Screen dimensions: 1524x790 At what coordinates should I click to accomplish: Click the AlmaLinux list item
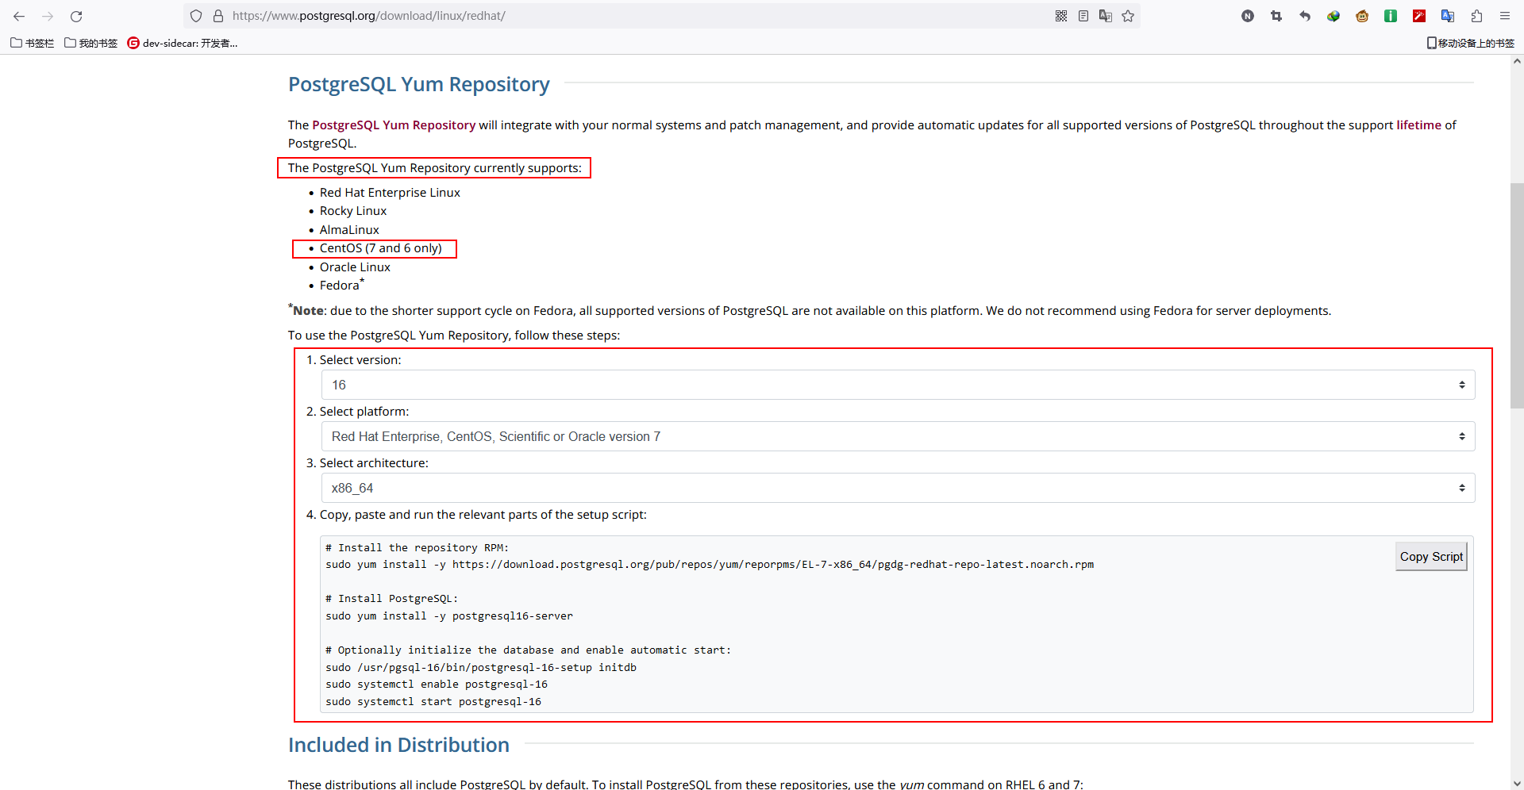pyautogui.click(x=349, y=230)
